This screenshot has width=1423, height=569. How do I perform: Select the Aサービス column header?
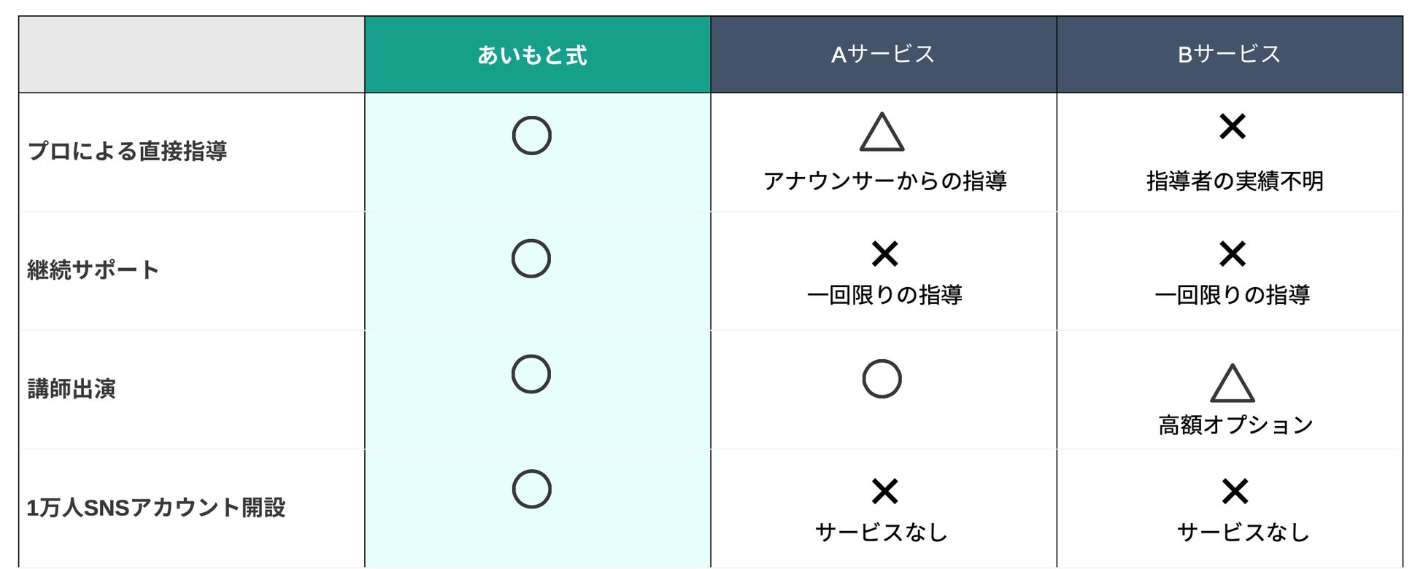point(884,55)
